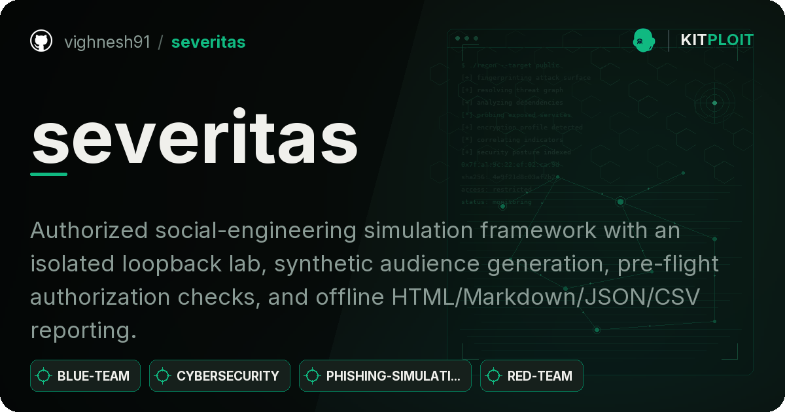Select the CYBERSECURITY topic tag
Image resolution: width=785 pixels, height=412 pixels.
click(x=220, y=376)
